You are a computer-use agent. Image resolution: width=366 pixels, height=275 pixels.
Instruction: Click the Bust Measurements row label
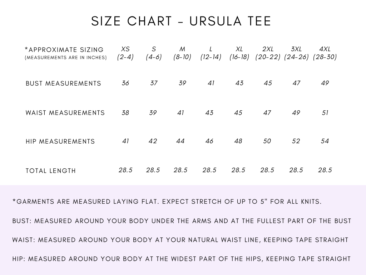pyautogui.click(x=63, y=83)
